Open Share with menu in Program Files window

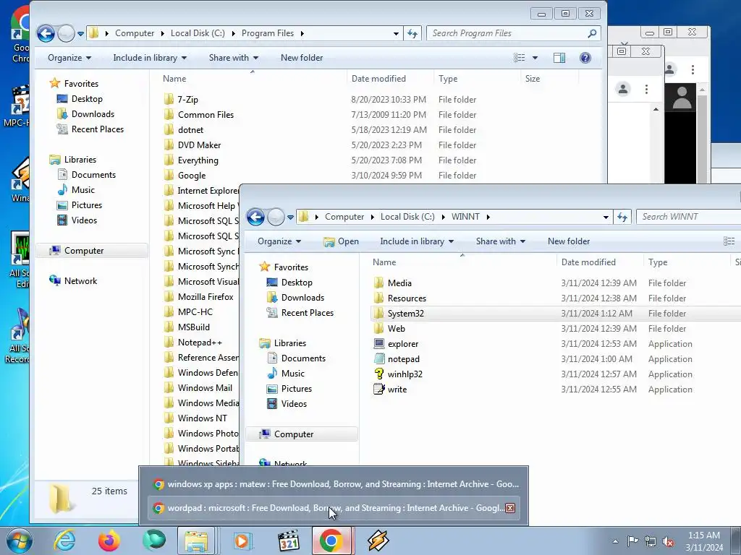pyautogui.click(x=234, y=58)
